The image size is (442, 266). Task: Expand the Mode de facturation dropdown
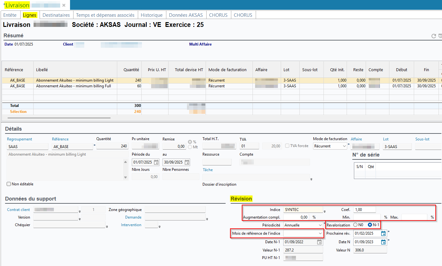click(x=344, y=146)
